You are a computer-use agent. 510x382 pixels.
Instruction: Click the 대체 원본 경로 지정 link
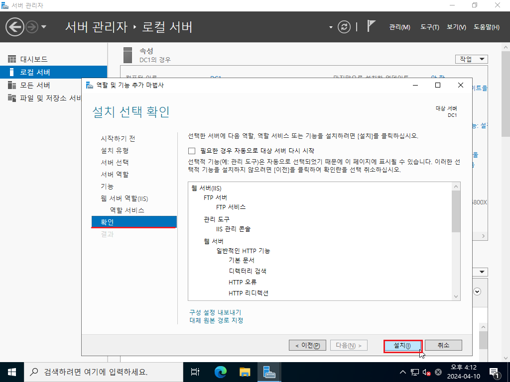pos(216,320)
